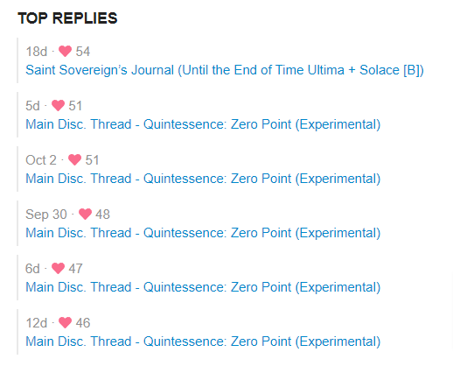
Task: Click the 18d timestamp
Action: point(37,52)
